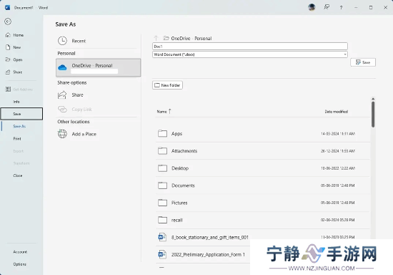Click the file list scrollbar thumb
This screenshot has height=275, width=393.
coord(373,115)
